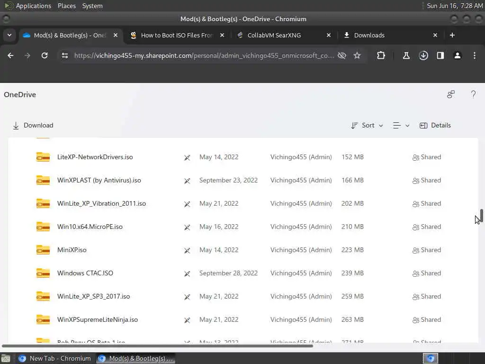Open the profile avatar icon

pos(458,55)
